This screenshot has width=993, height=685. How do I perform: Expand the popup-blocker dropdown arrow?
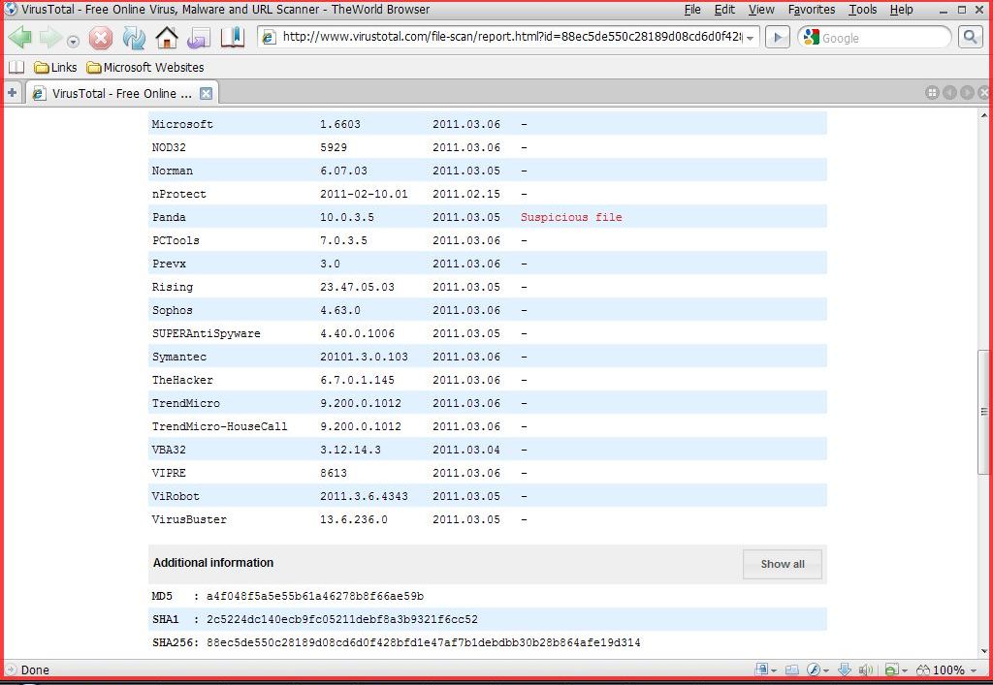click(x=905, y=671)
